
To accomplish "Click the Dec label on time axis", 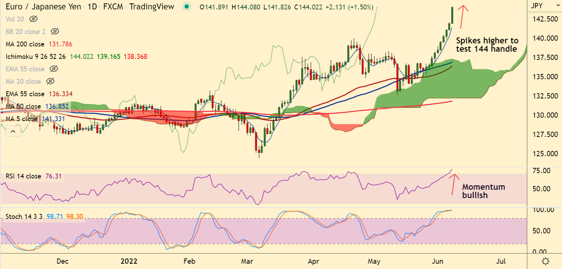I will coord(62,261).
